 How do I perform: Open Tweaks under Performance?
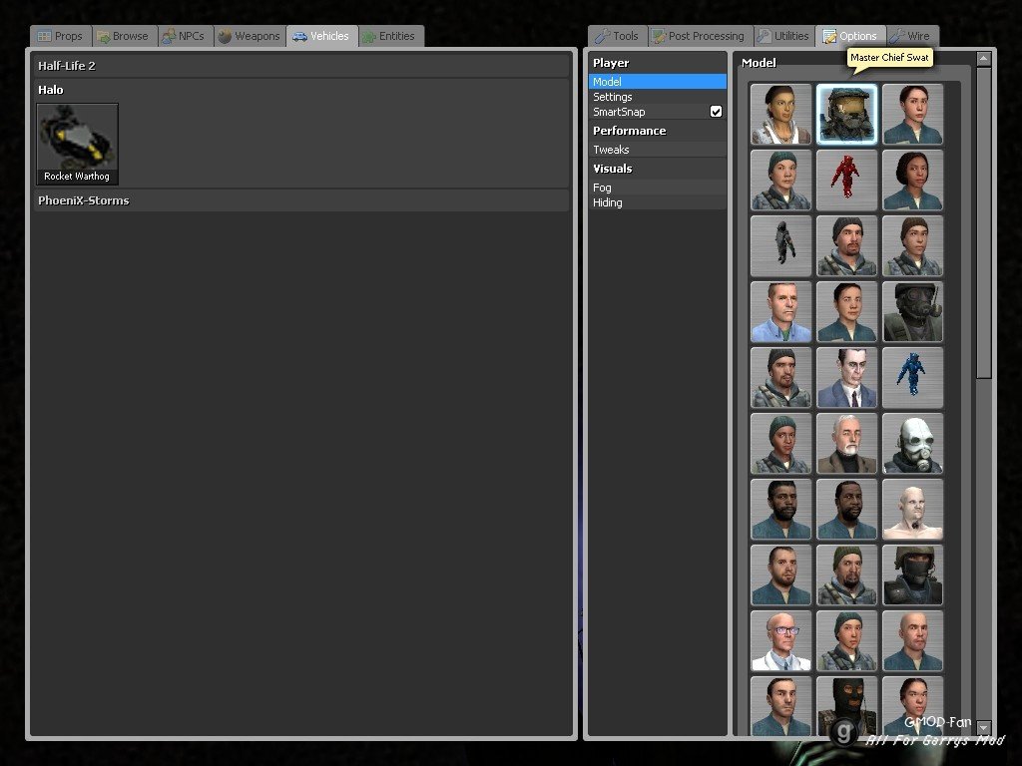click(x=657, y=150)
